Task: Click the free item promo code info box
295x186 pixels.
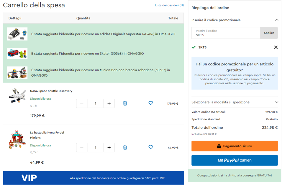Action: coord(235,73)
